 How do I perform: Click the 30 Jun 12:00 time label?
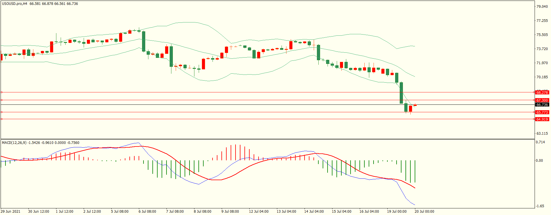tap(39, 212)
